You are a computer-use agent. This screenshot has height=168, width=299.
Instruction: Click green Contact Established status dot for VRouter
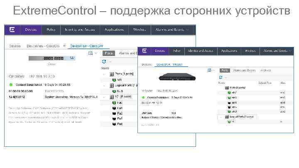point(143,97)
